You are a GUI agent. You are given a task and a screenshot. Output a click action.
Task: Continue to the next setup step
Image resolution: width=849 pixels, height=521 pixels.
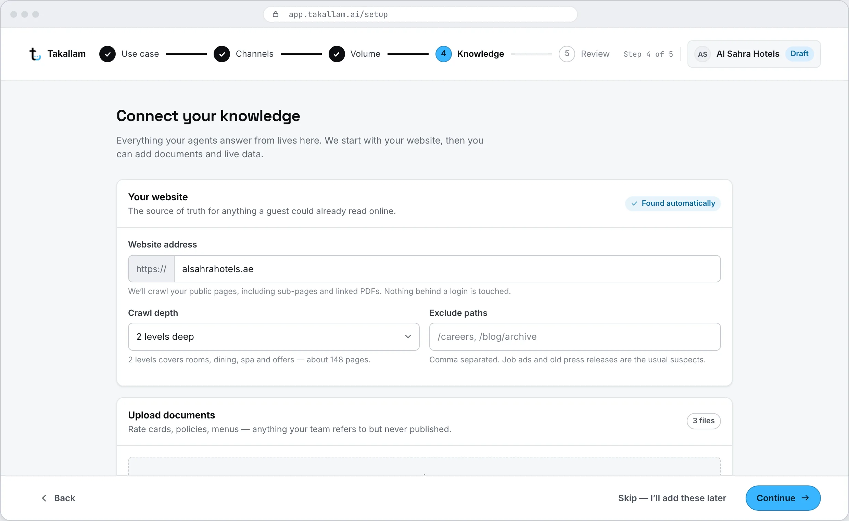tap(783, 498)
